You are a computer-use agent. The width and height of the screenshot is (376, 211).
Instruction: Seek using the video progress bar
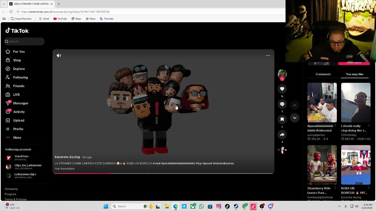pos(163,173)
